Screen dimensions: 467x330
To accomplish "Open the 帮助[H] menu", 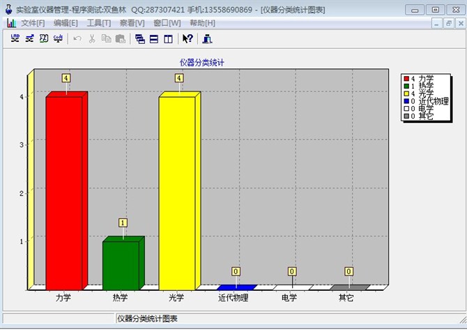I will (x=203, y=23).
